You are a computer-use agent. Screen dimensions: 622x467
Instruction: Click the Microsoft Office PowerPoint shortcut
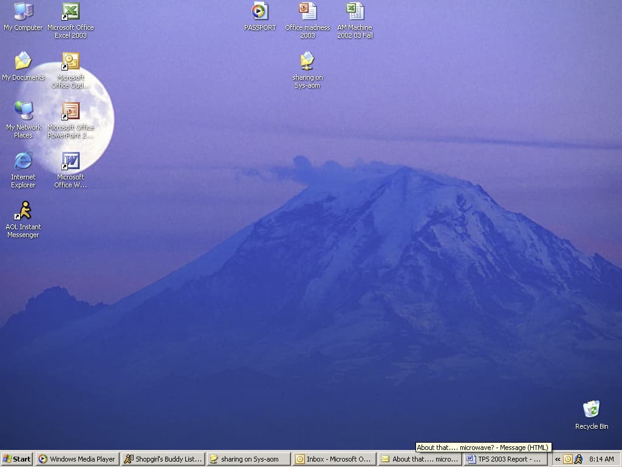tap(70, 112)
